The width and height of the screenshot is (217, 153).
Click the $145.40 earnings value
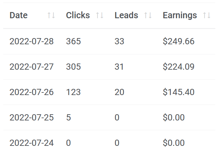click(178, 92)
